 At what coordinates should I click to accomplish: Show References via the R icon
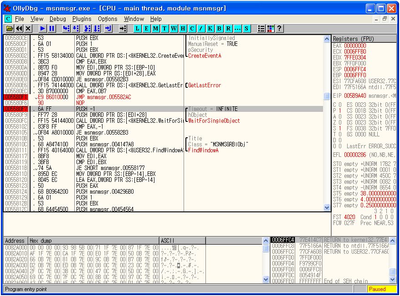point(228,29)
